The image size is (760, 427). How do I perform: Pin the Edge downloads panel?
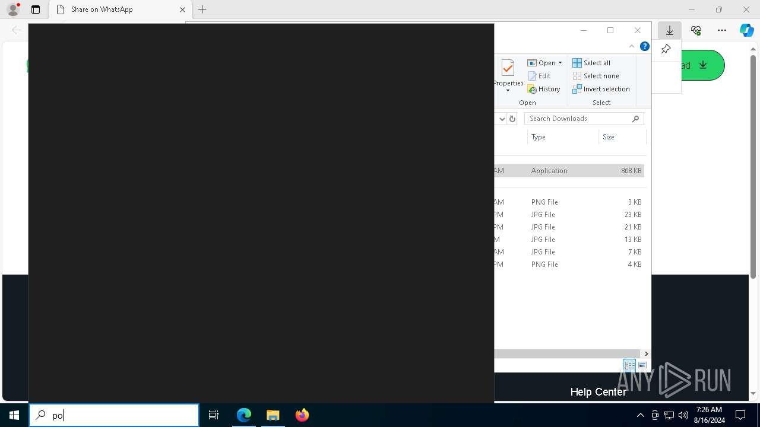pos(666,50)
